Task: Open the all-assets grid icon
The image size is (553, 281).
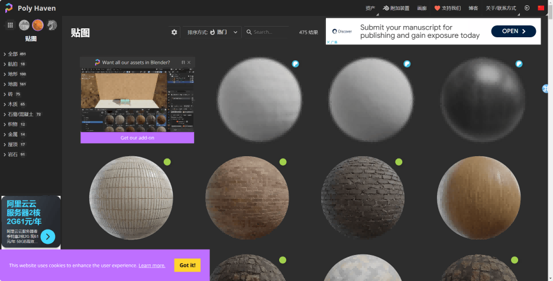Action: coord(10,25)
